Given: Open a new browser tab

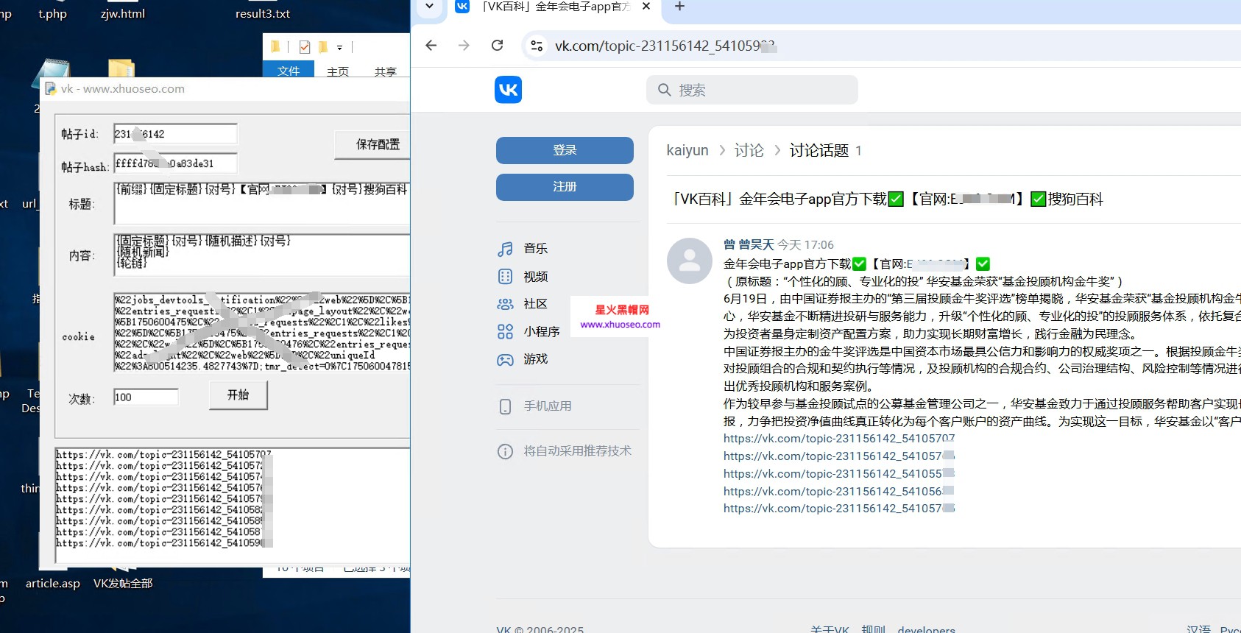Looking at the screenshot, I should pyautogui.click(x=679, y=7).
